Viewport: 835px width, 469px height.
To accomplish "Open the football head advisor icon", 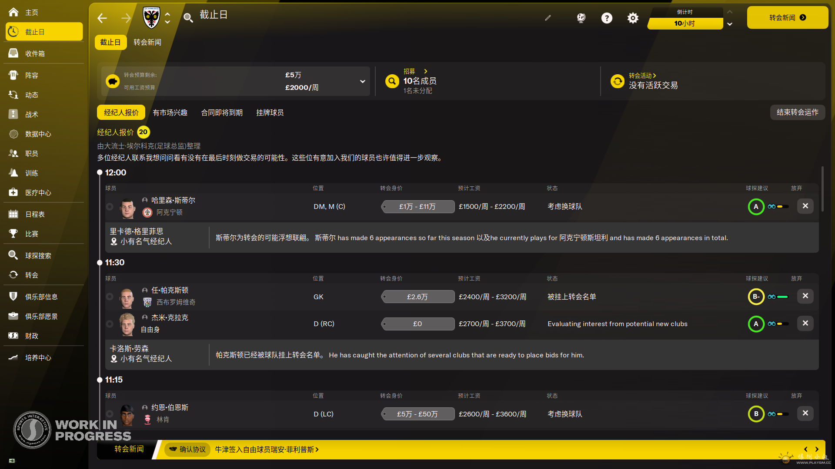I will 581,18.
